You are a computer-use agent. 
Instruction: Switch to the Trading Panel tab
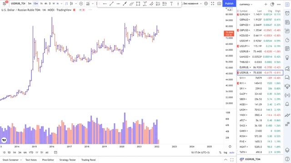pyautogui.click(x=88, y=160)
